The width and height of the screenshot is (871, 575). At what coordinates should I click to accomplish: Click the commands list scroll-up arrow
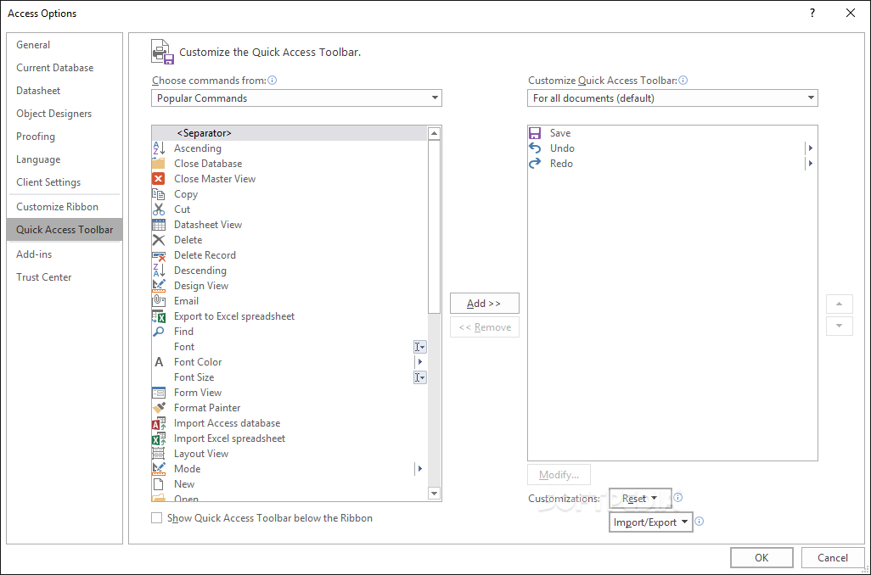click(x=435, y=133)
